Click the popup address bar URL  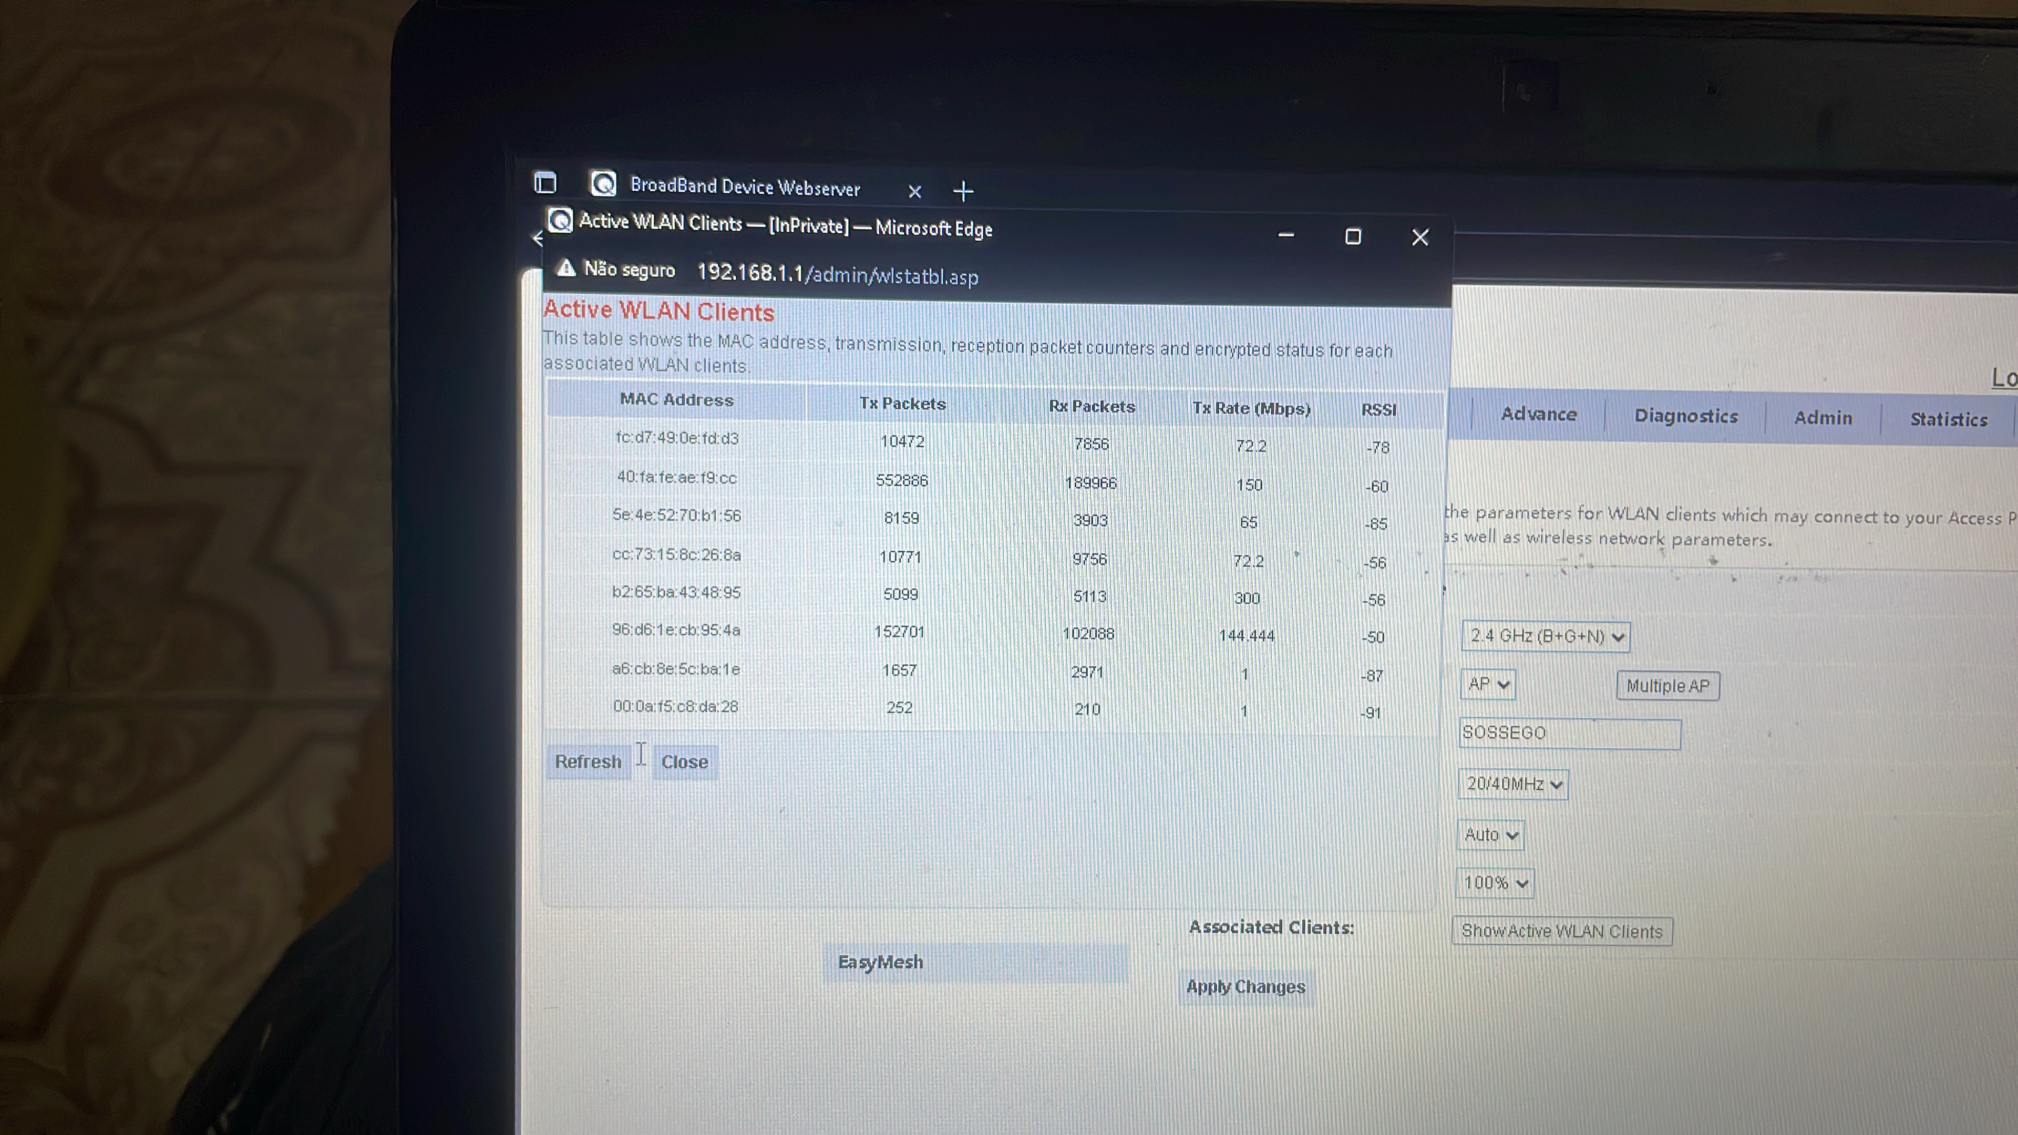[838, 275]
